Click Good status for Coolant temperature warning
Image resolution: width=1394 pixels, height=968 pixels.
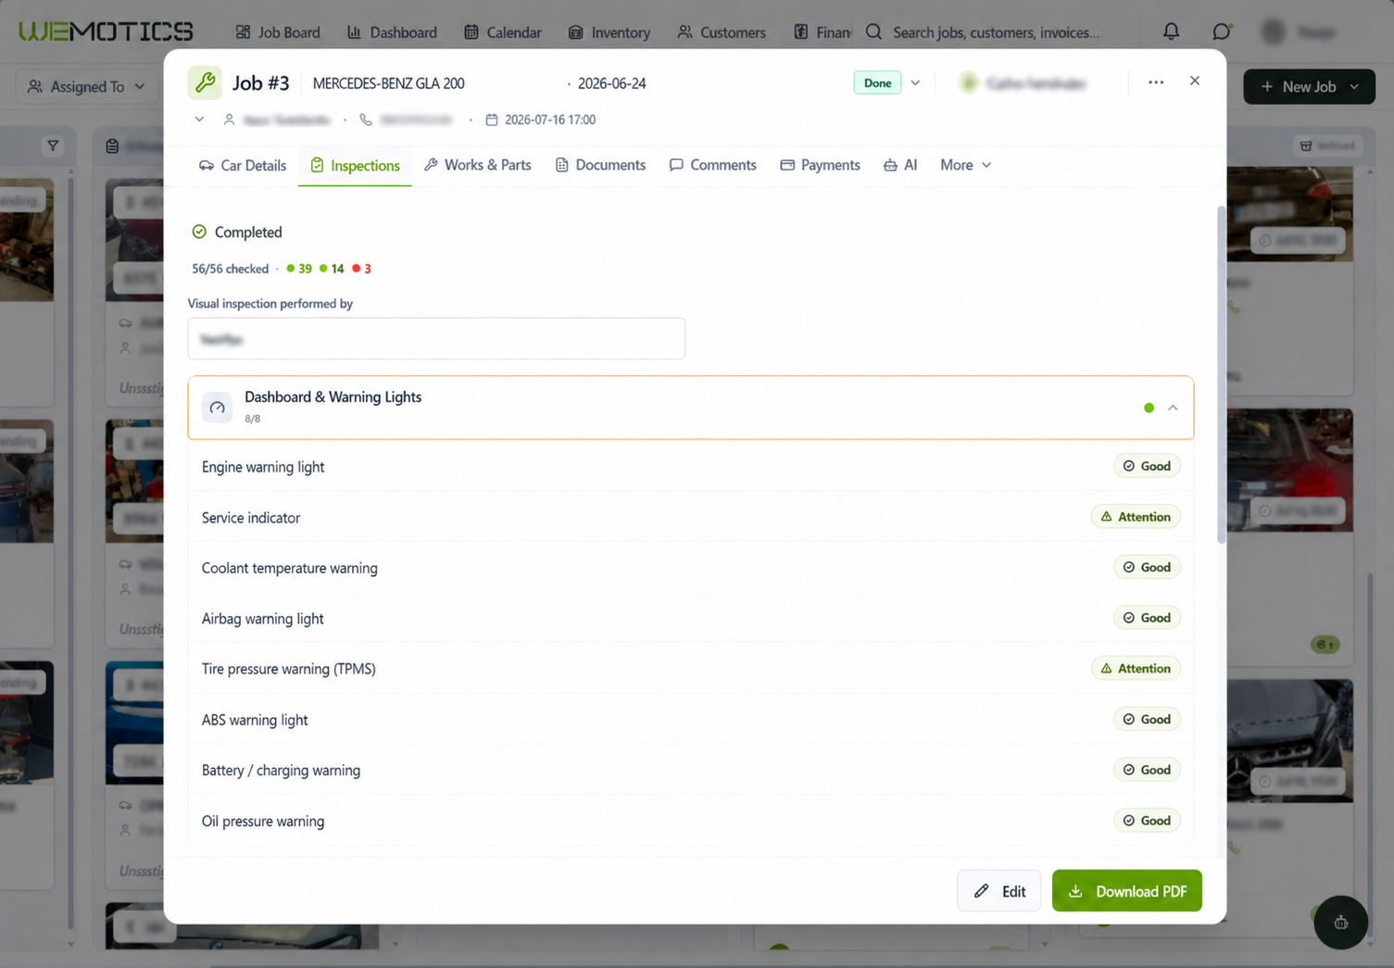coord(1147,567)
